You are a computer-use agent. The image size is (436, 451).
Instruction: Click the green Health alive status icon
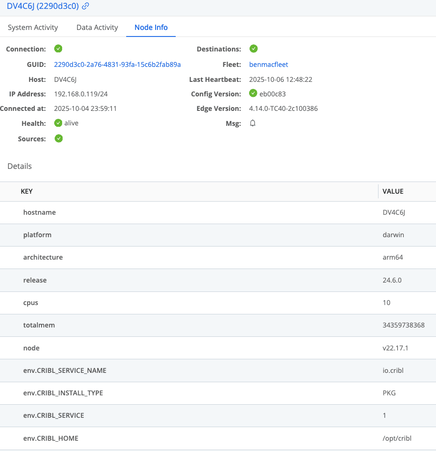tap(58, 123)
